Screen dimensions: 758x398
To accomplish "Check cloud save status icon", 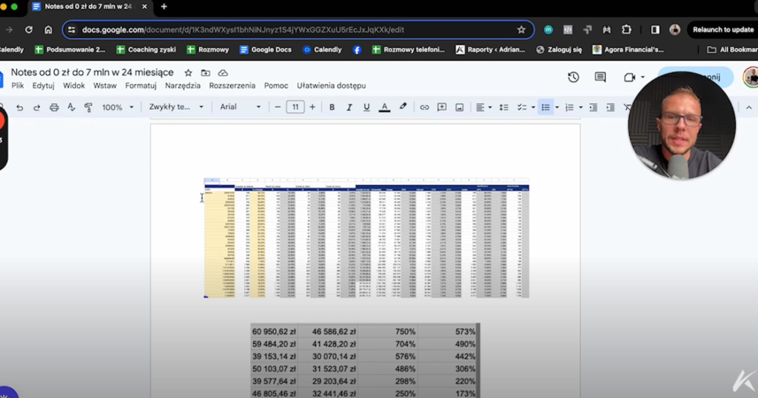I will click(223, 73).
